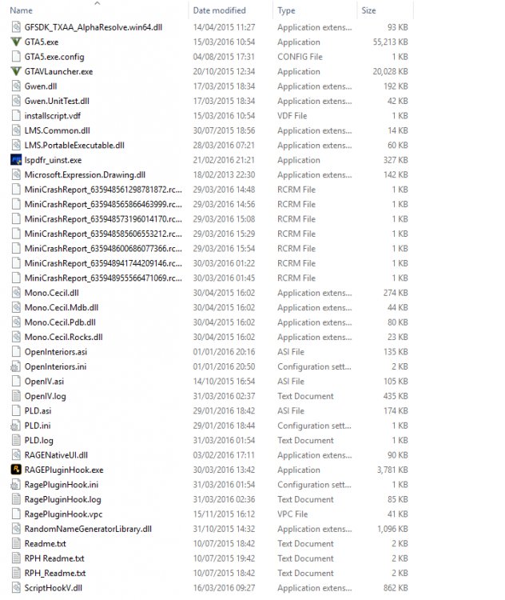
Task: Click the CONFIG File type label
Action: 300,57
